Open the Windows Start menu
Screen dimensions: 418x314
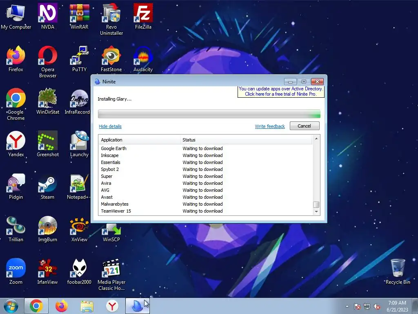click(x=11, y=306)
